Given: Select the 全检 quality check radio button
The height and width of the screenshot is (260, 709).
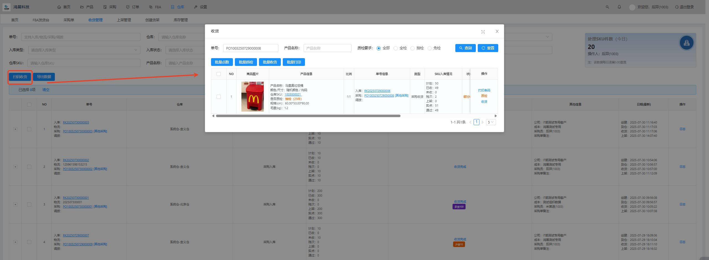Looking at the screenshot, I should [396, 48].
